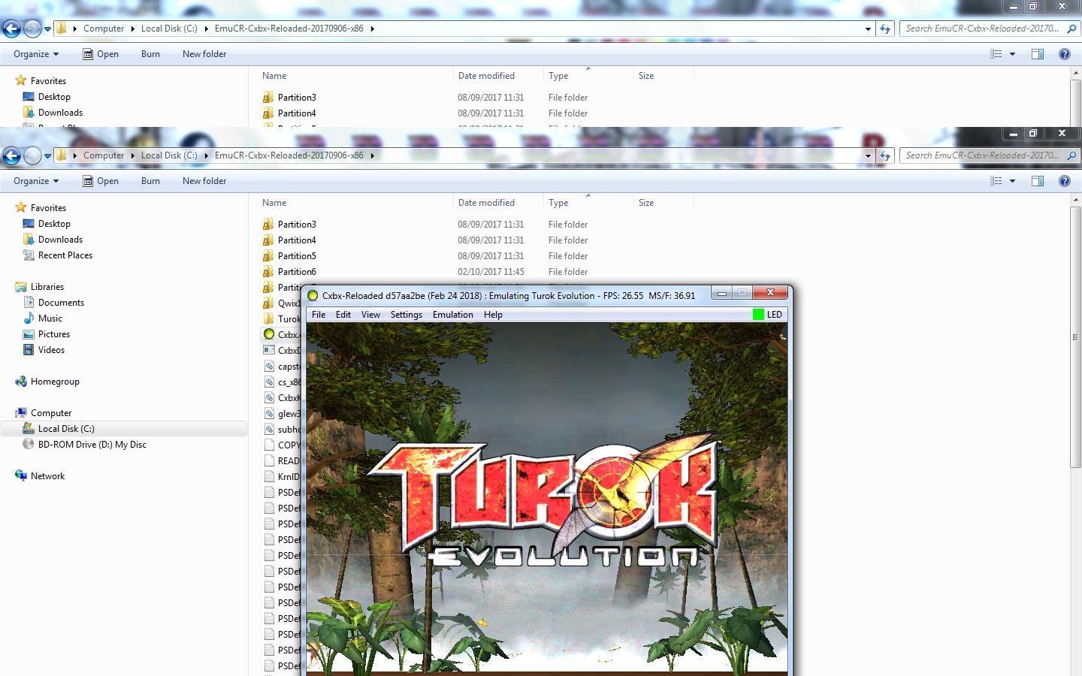Change the view in the front Explorer window
The image size is (1082, 676).
tap(996, 181)
